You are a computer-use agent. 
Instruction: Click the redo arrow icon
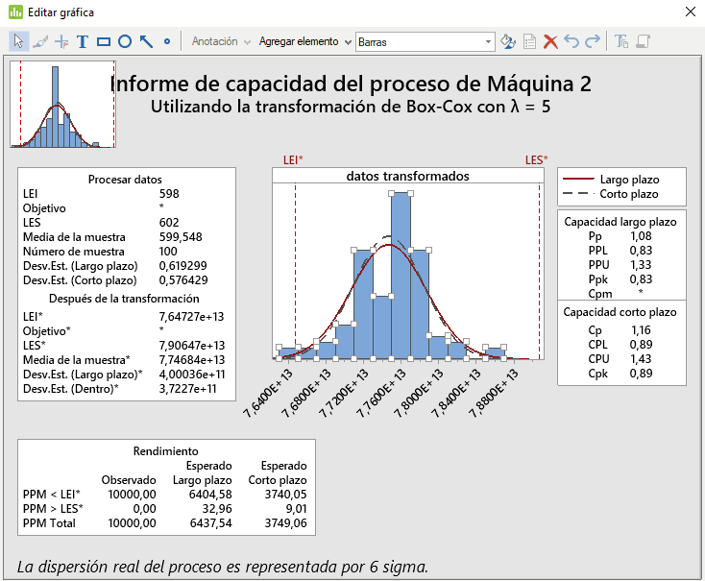593,41
